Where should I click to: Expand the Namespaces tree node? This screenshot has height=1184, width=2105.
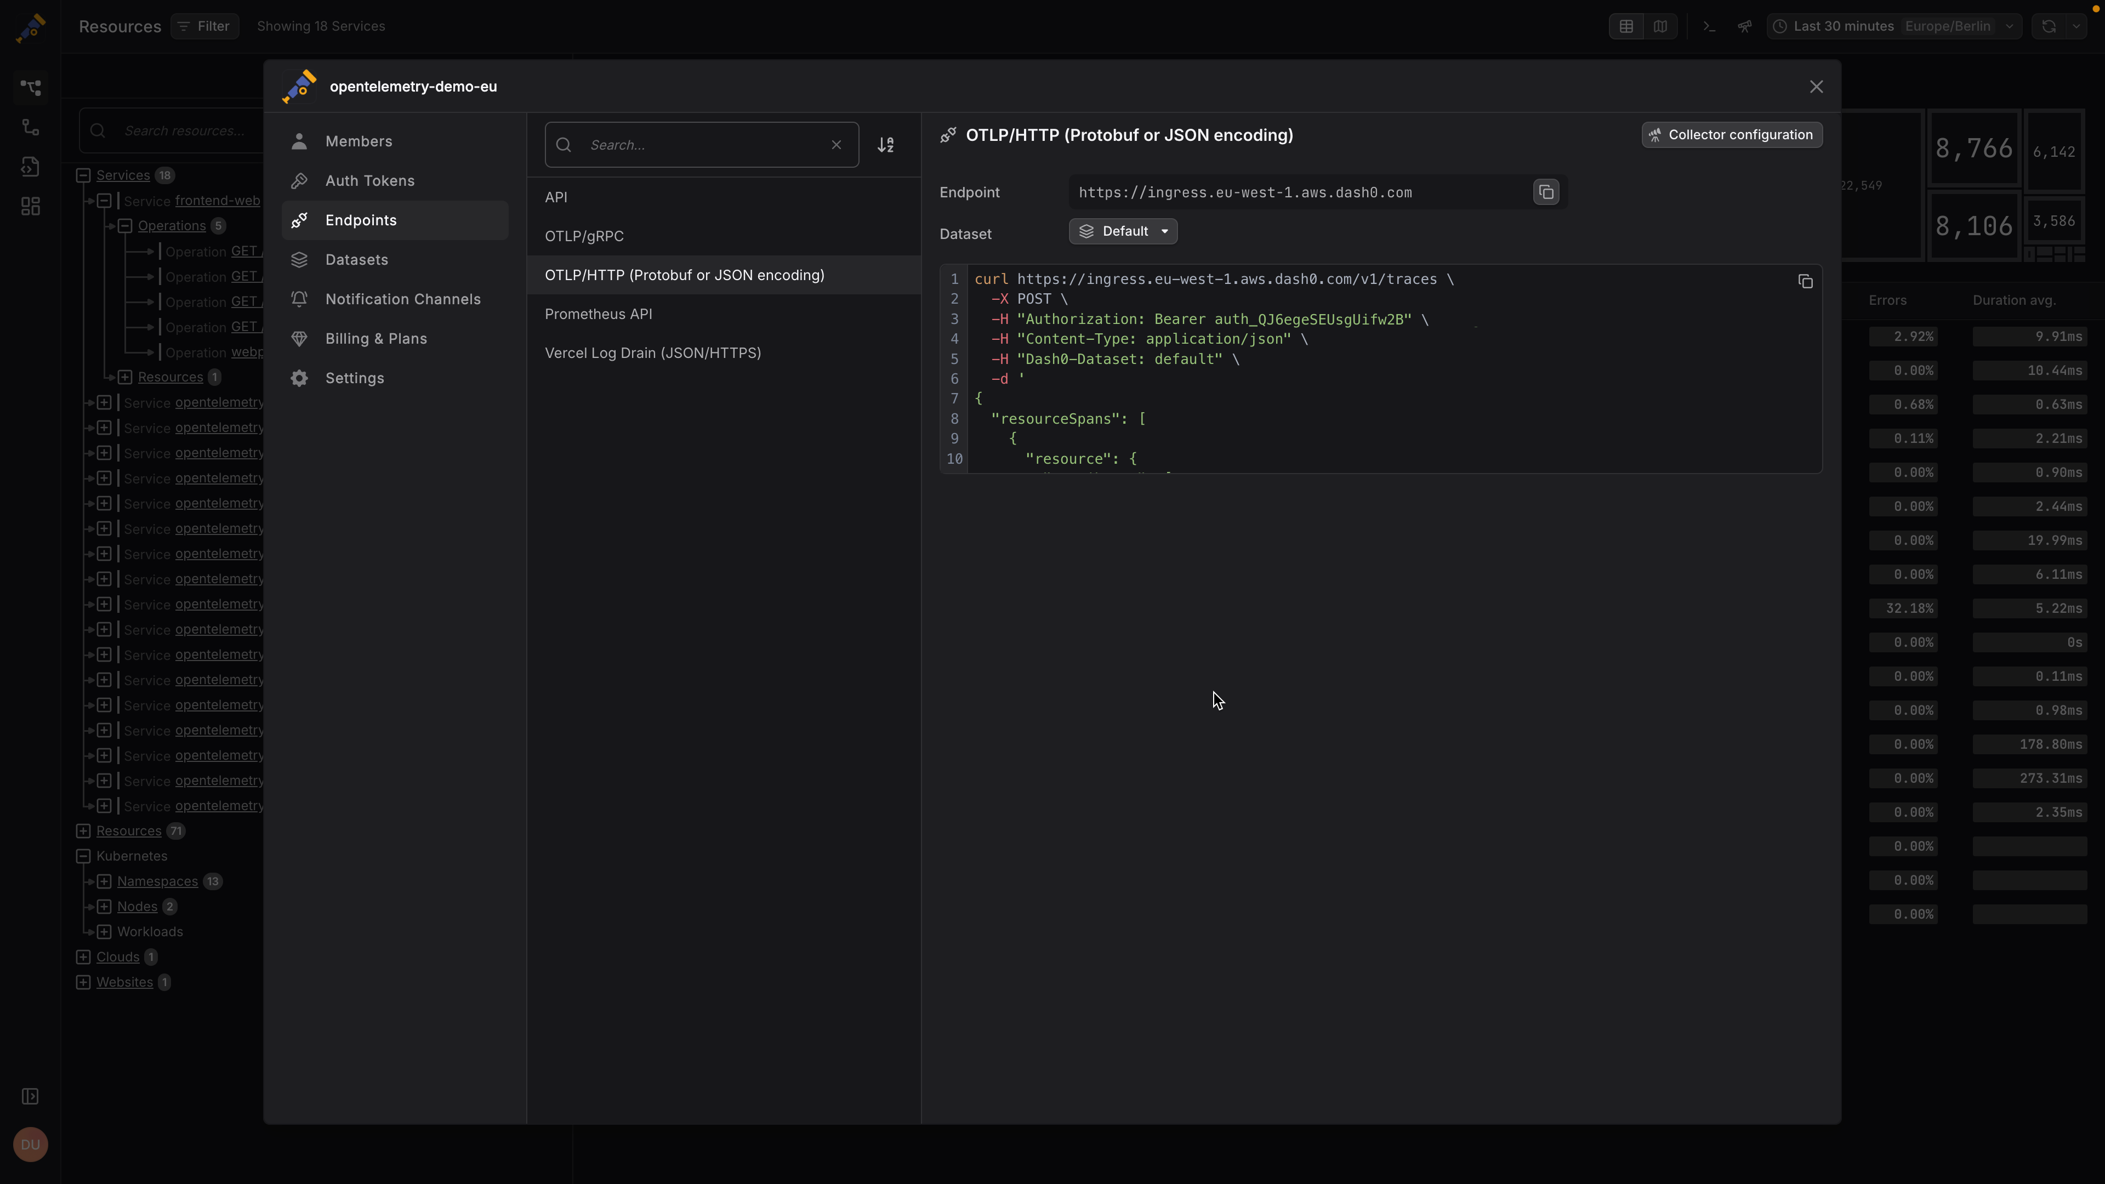coord(104,881)
